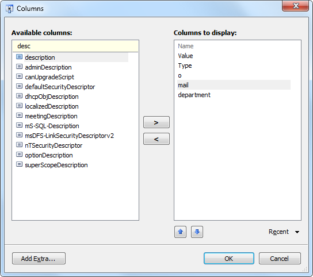Add selected column with the > button
This screenshot has height=277, width=313.
coord(156,122)
